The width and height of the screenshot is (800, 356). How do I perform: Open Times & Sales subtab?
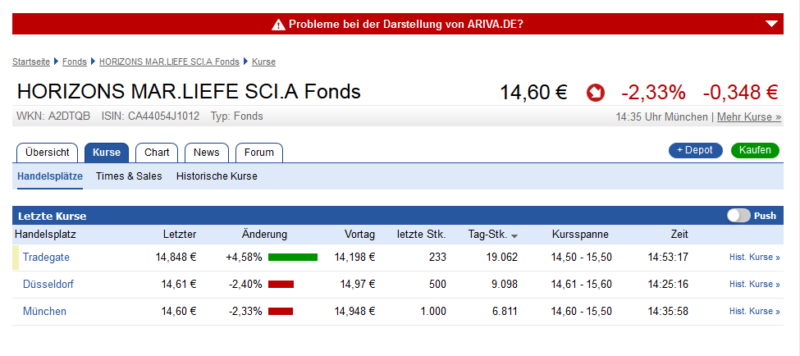(x=129, y=176)
